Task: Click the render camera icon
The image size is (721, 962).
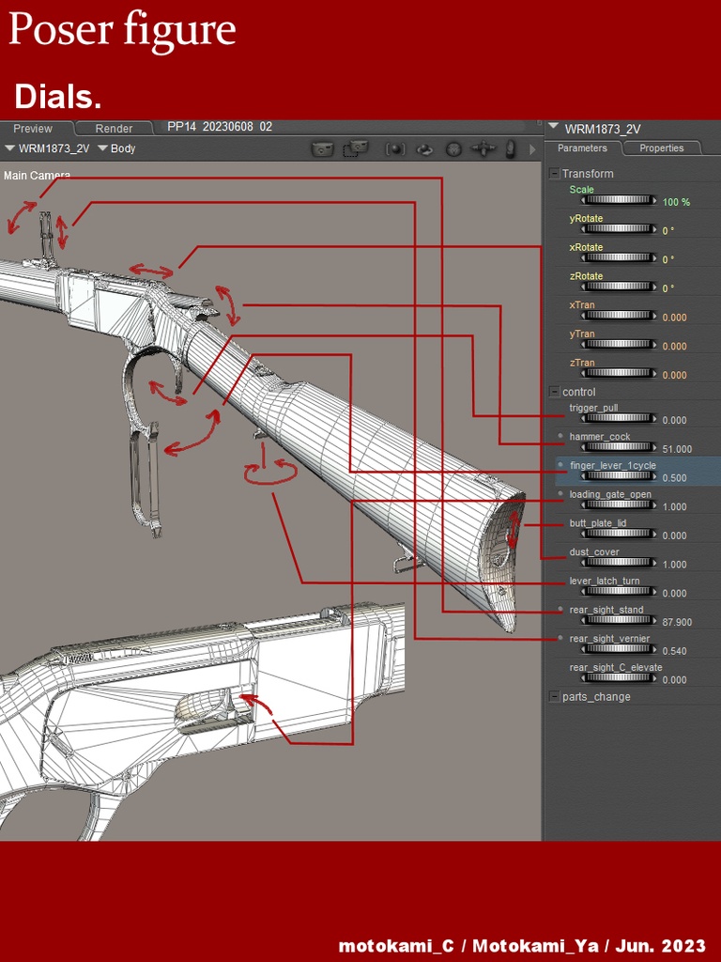Action: click(x=323, y=148)
